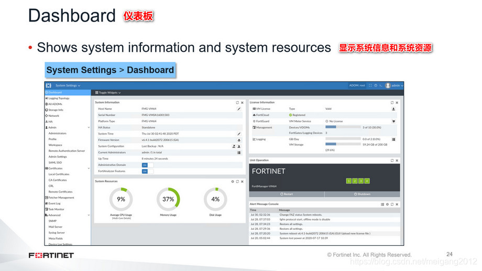Click the Average CPU Usage 9% gauge

(121, 199)
